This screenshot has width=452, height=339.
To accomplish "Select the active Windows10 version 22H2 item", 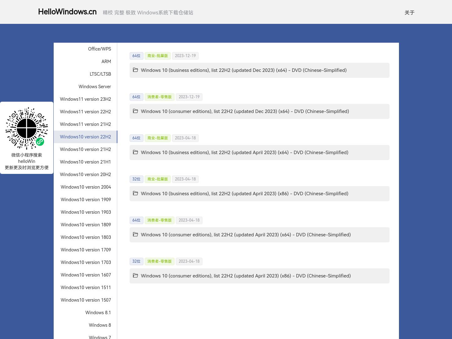I will (85, 137).
